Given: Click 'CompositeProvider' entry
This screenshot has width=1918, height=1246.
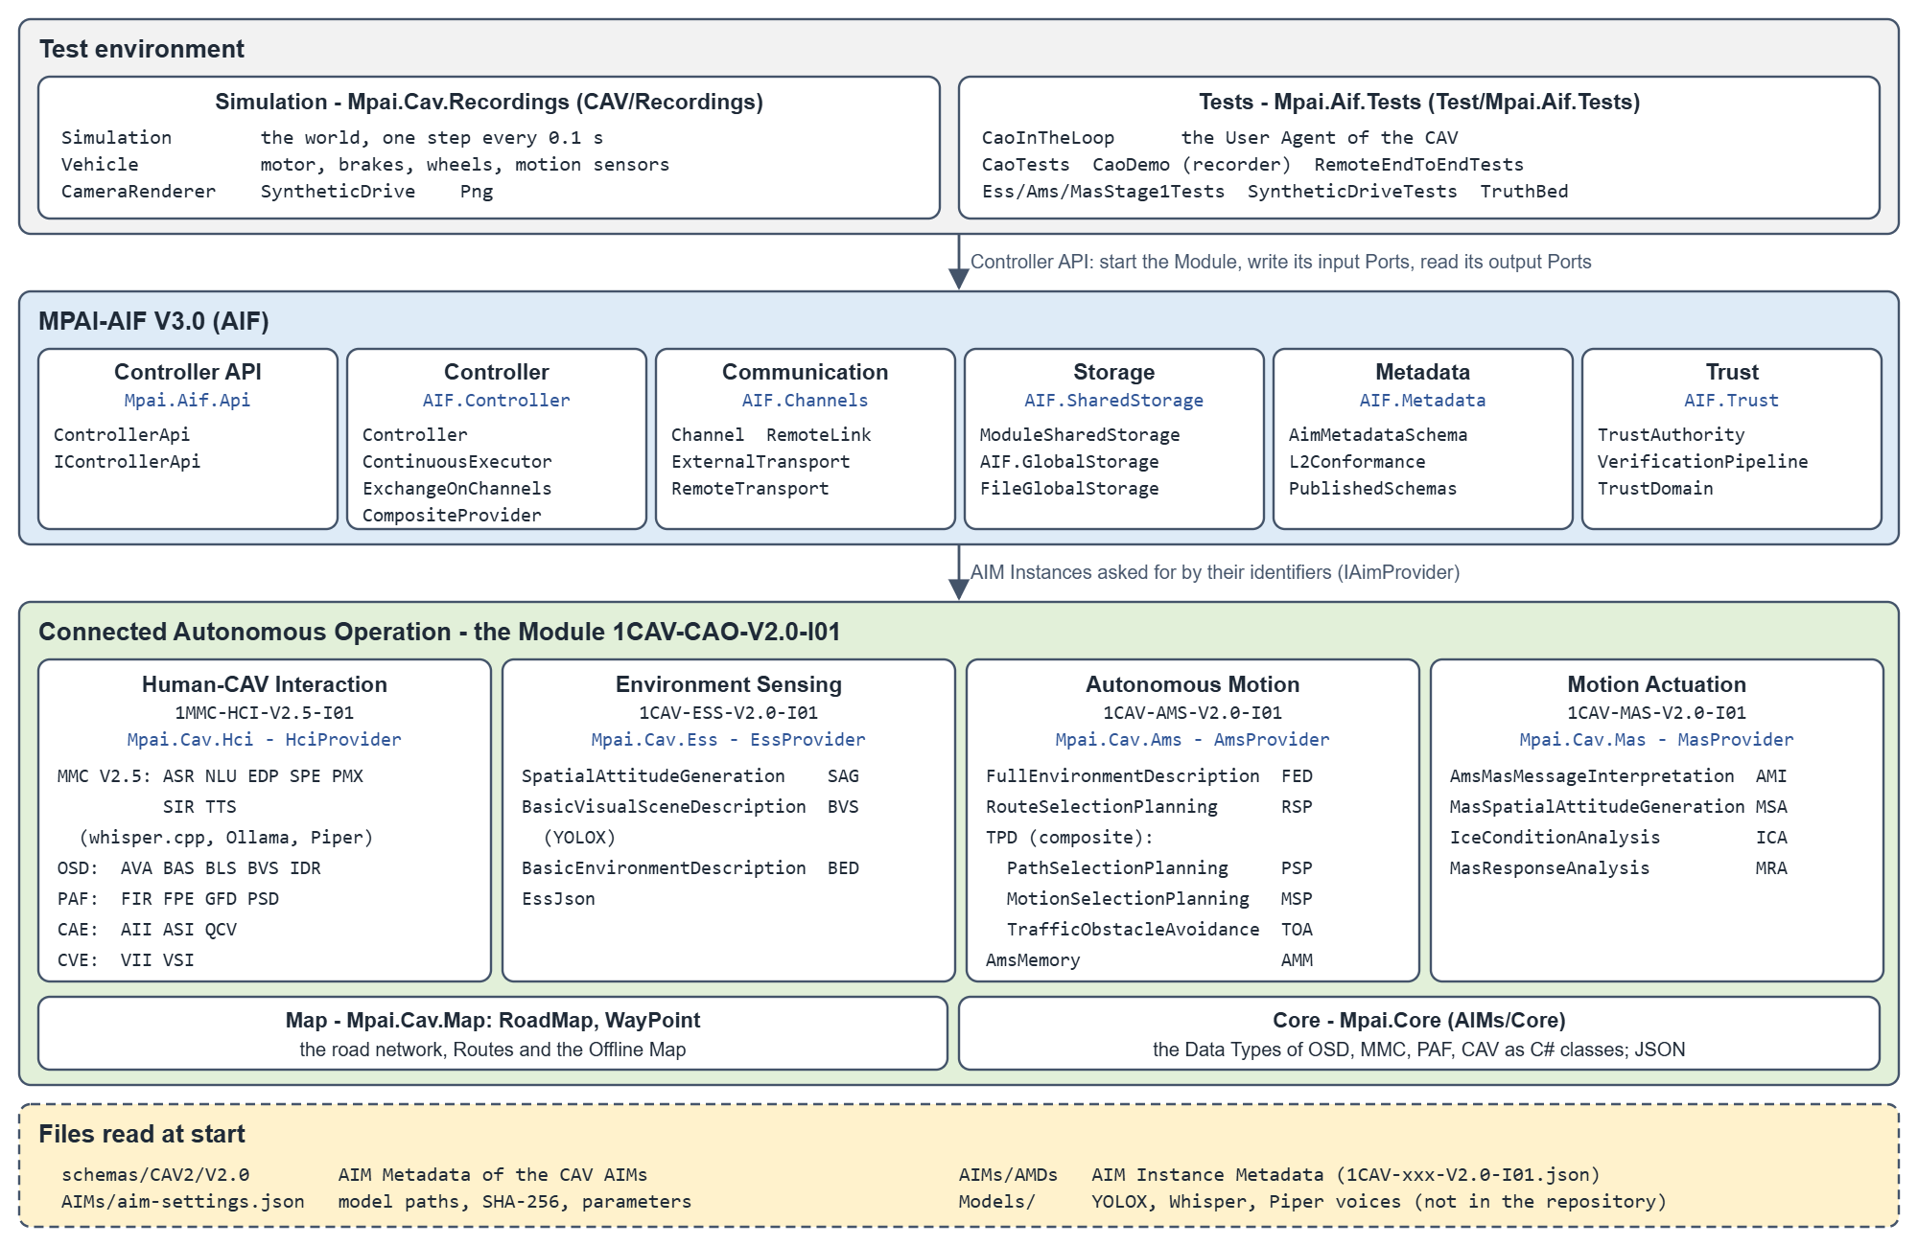Looking at the screenshot, I should coord(452,516).
